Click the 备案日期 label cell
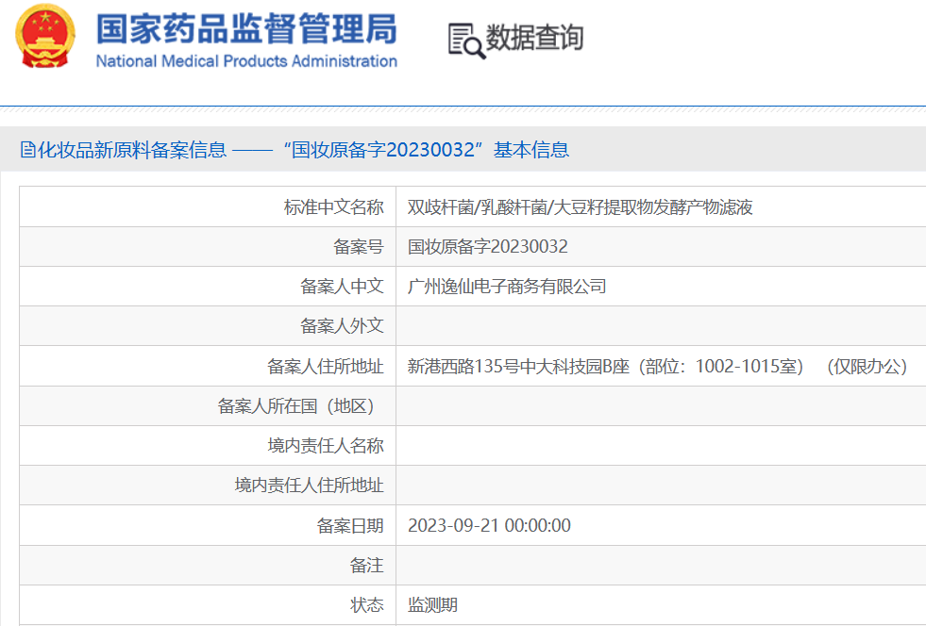Image resolution: width=926 pixels, height=626 pixels. [208, 525]
